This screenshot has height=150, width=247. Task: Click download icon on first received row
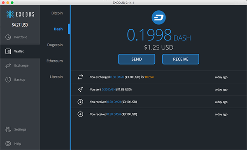tap(80, 102)
